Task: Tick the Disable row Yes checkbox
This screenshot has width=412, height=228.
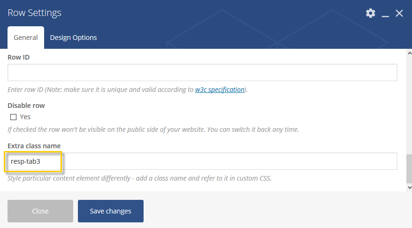Action: 14,117
